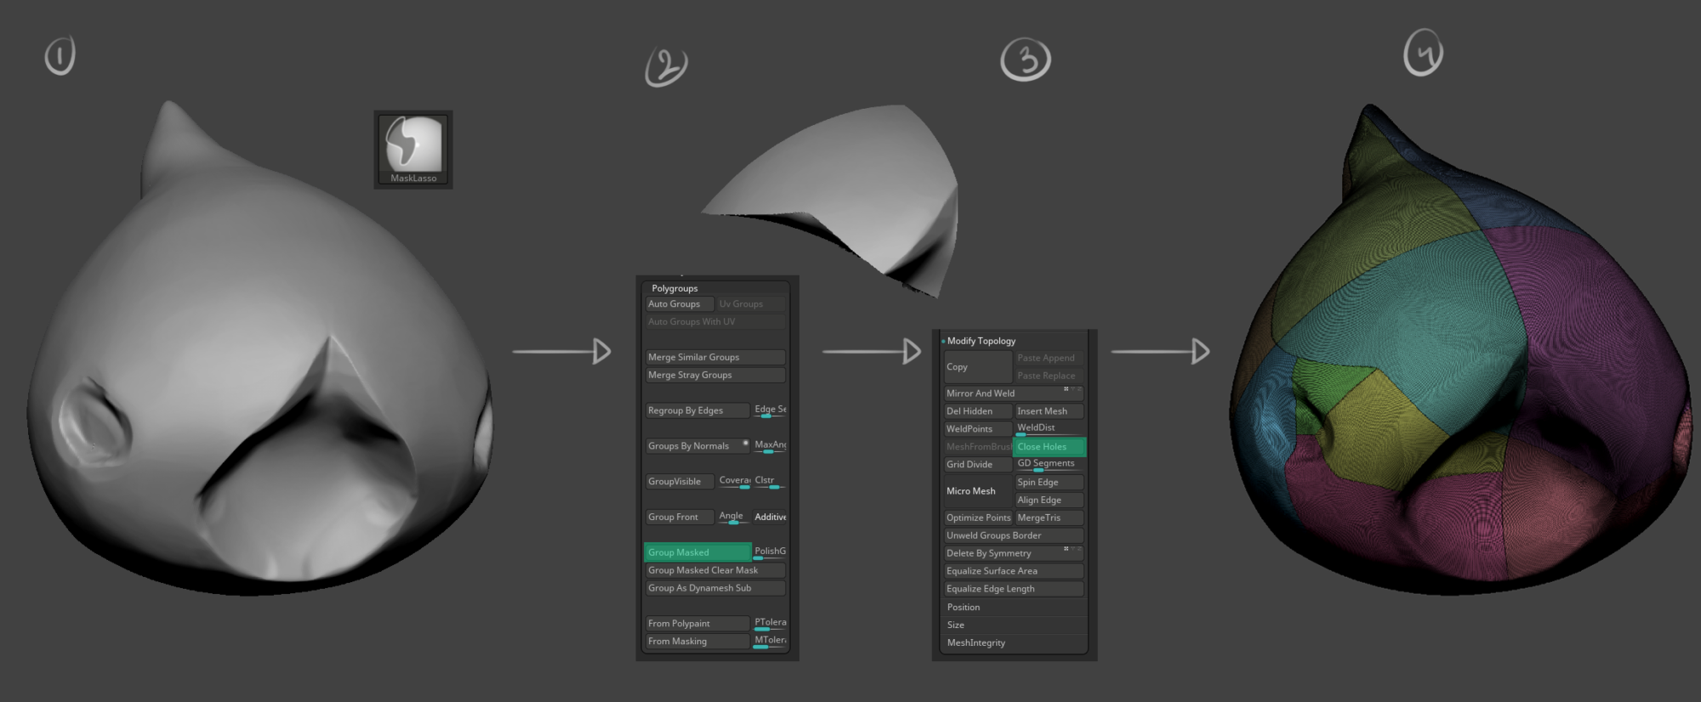Screen dimensions: 1701x702
Task: Click the Insert Mesh button
Action: (1050, 411)
